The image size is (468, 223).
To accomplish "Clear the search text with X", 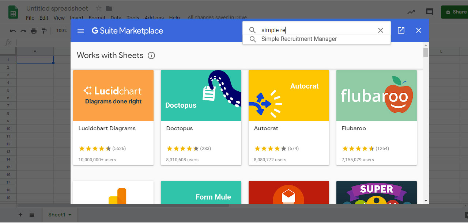I will (381, 30).
